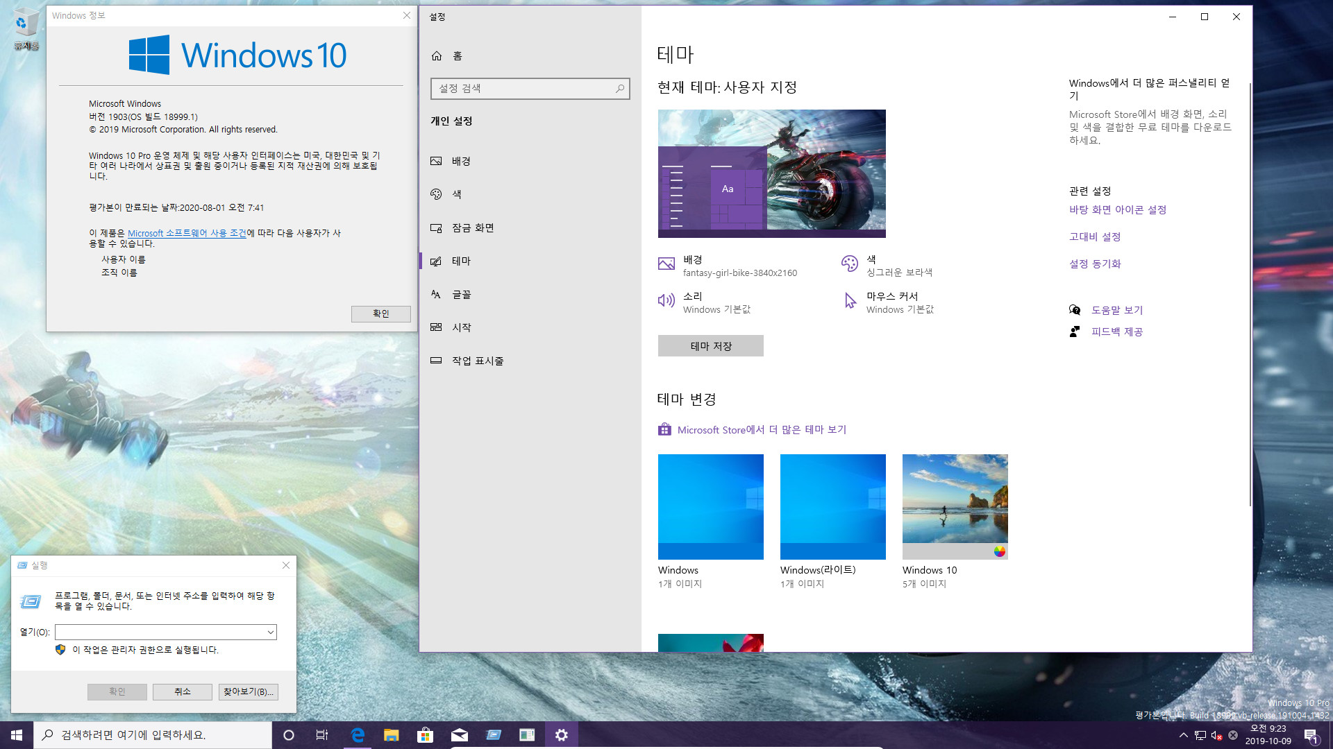Open Cortana circle icon on taskbar
This screenshot has height=749, width=1333.
[x=289, y=735]
